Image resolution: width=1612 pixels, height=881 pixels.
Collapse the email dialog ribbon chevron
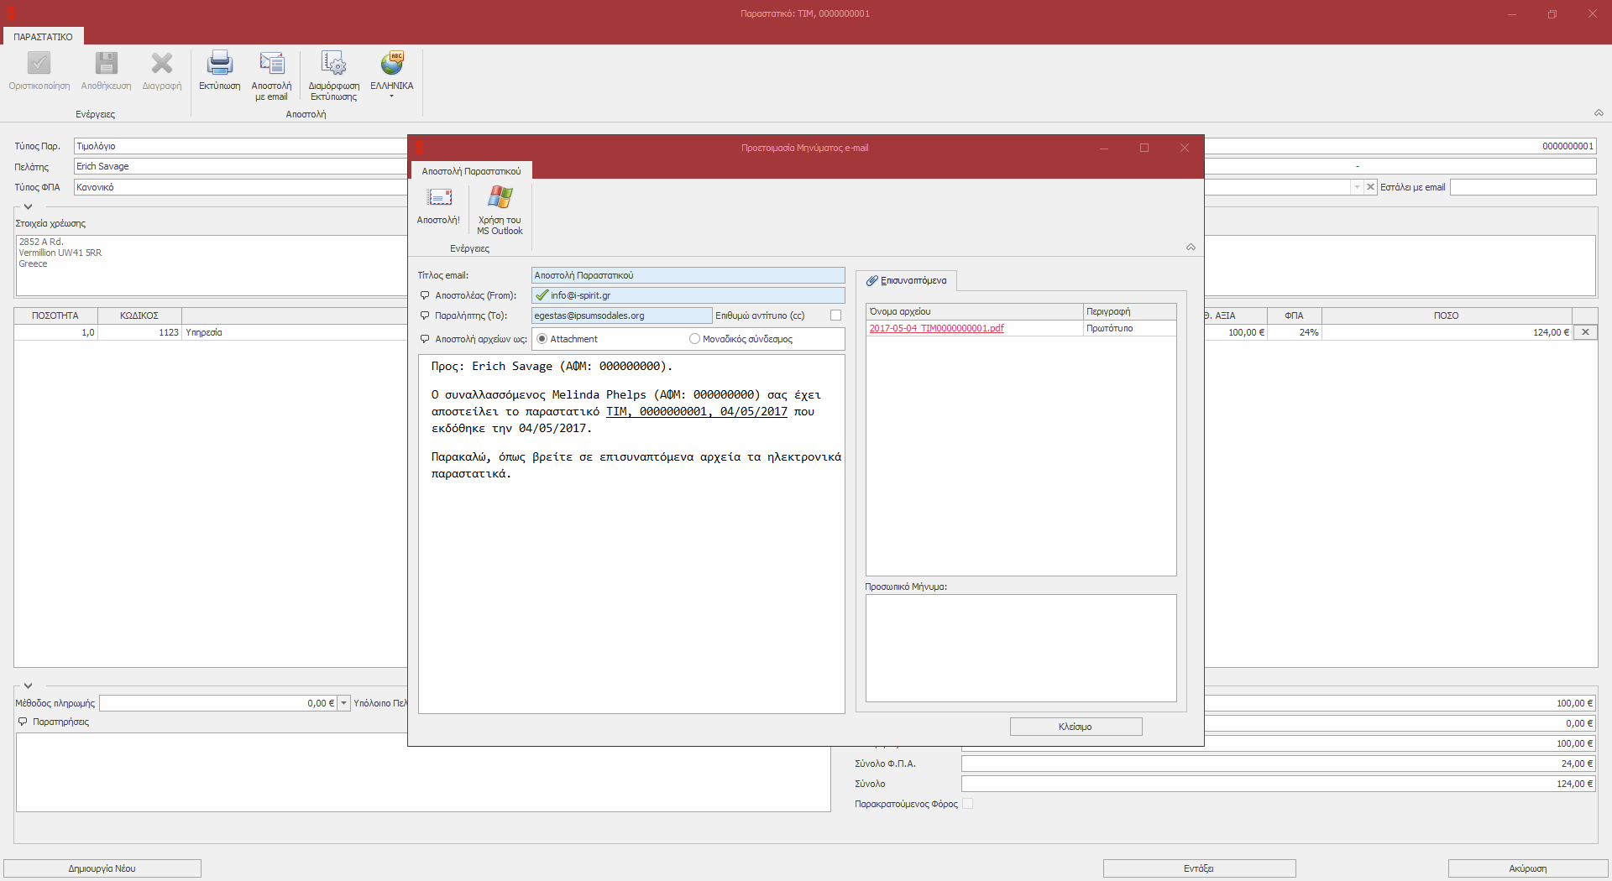(1191, 247)
